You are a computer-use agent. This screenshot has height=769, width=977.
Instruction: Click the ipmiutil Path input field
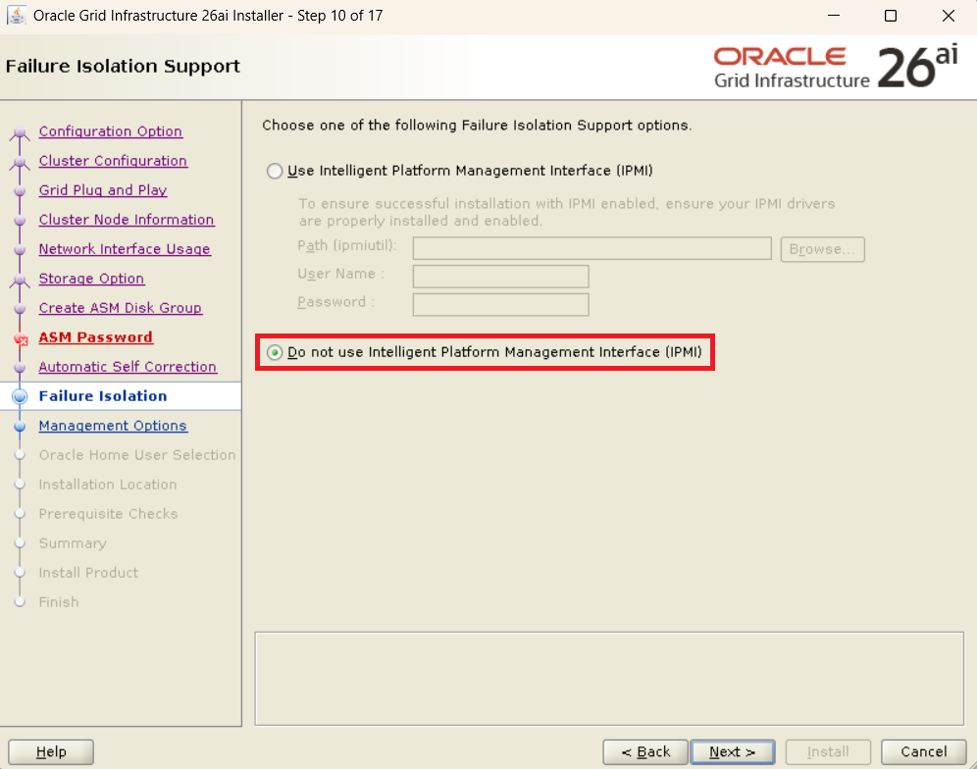591,248
